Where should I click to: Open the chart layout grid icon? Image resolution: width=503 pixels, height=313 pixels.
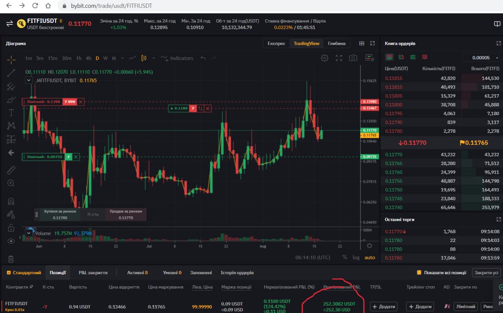(362, 43)
